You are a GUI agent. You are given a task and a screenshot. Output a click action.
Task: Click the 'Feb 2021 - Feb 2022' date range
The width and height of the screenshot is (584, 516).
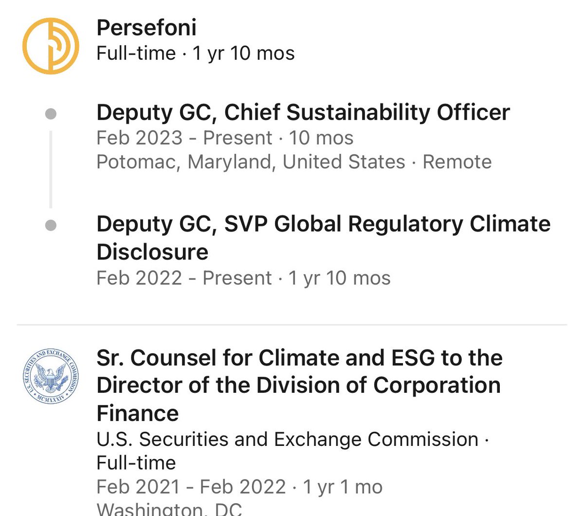pyautogui.click(x=191, y=486)
